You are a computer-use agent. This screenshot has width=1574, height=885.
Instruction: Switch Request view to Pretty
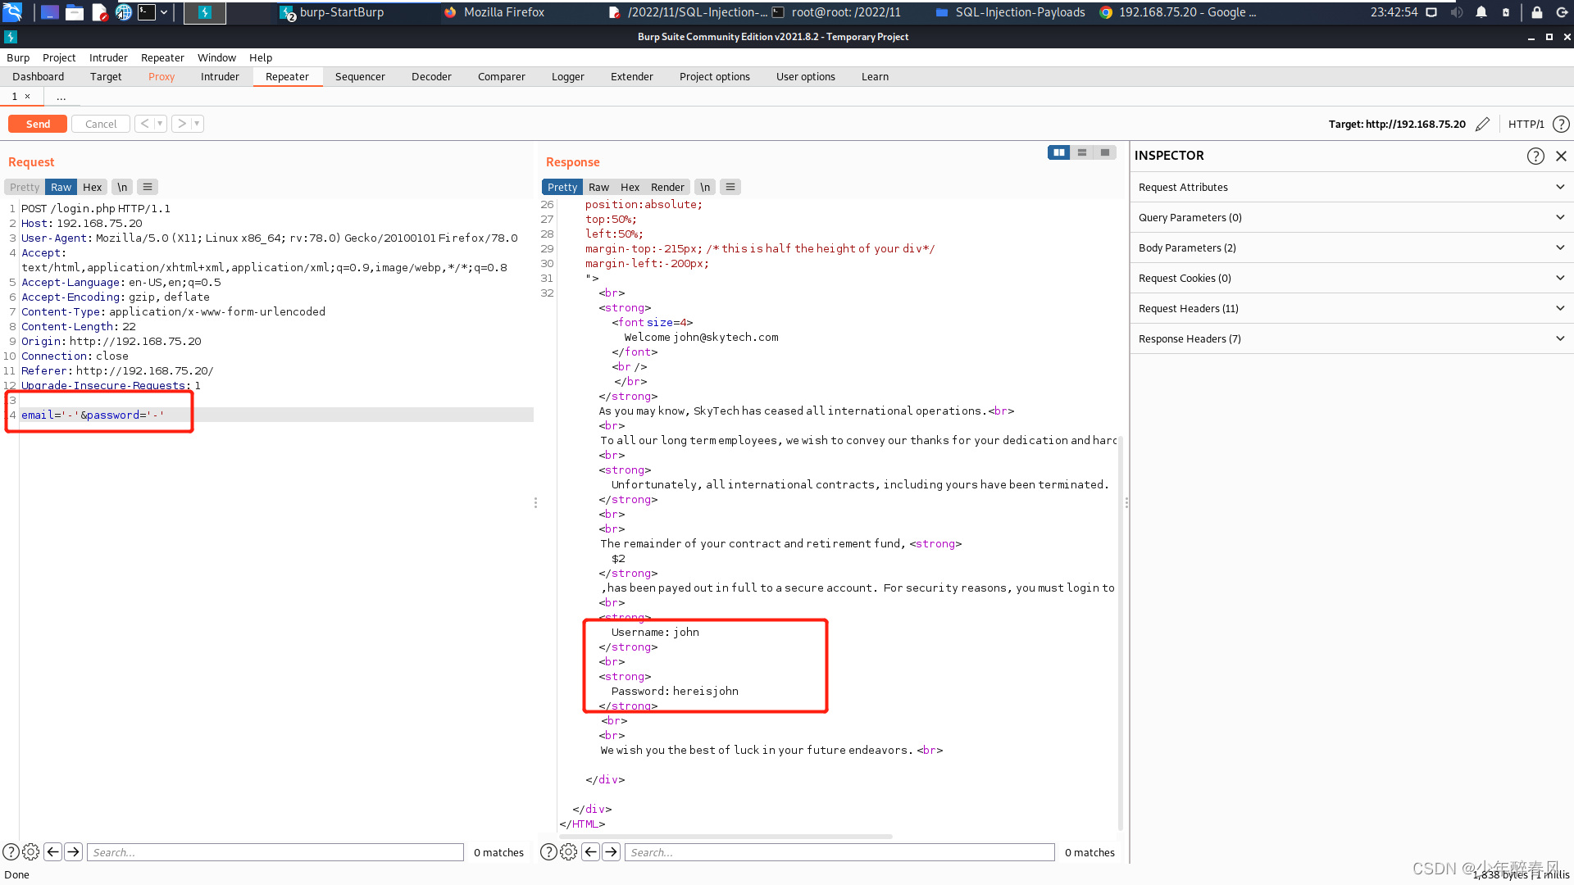(25, 187)
